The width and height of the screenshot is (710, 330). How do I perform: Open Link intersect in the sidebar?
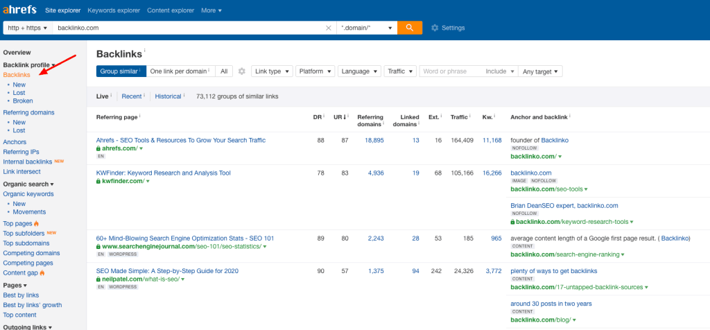[x=21, y=171]
